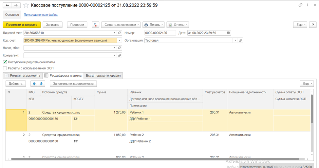319x168 pixels.
Task: Select ДДУ Ребенок 1 cell
Action: click(x=165, y=119)
